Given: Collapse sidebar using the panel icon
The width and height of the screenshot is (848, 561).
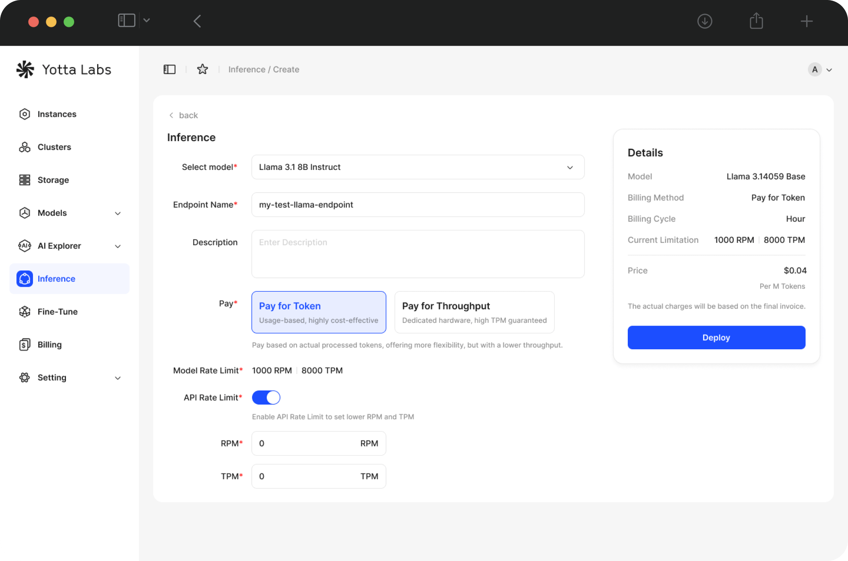Looking at the screenshot, I should (169, 69).
